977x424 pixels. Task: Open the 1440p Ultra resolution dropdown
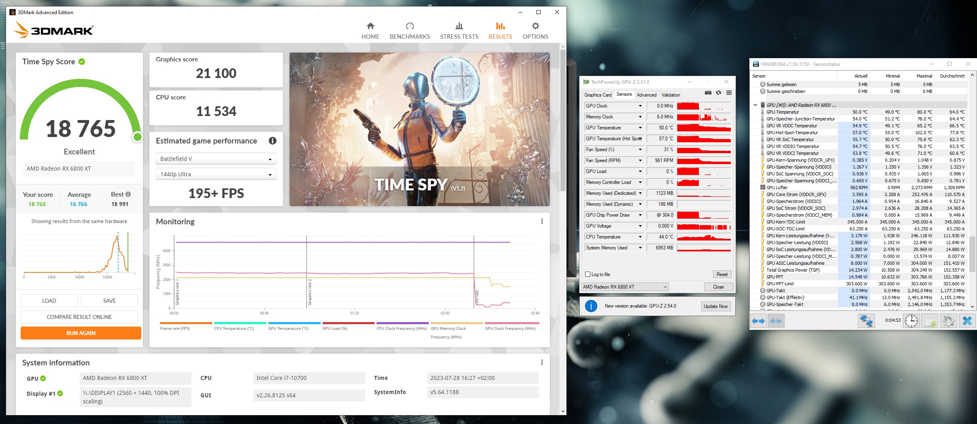(x=216, y=174)
